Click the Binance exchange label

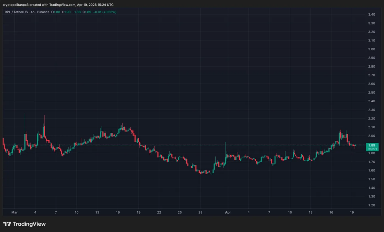[x=44, y=12]
